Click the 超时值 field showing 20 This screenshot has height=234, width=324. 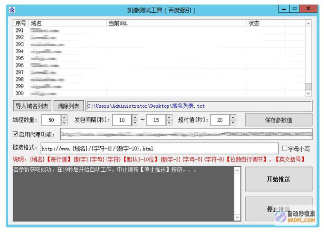tap(220, 120)
